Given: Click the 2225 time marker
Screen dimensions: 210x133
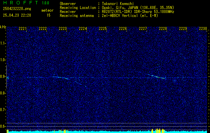Looking at the screenshot, I should click(x=103, y=29).
